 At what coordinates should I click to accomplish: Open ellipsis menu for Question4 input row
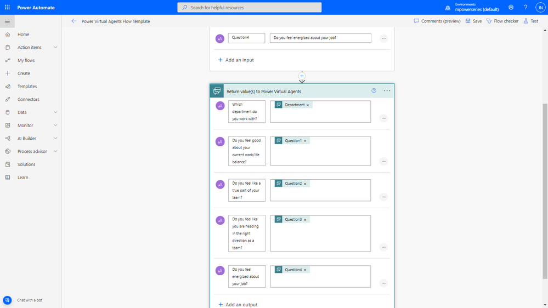point(384,38)
